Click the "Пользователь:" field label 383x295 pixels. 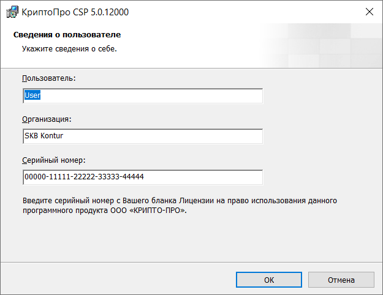click(49, 78)
